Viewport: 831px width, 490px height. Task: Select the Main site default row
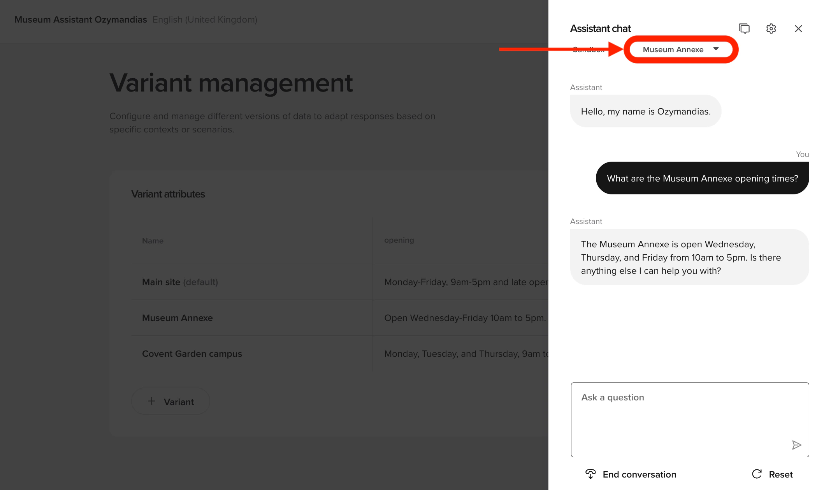180,282
